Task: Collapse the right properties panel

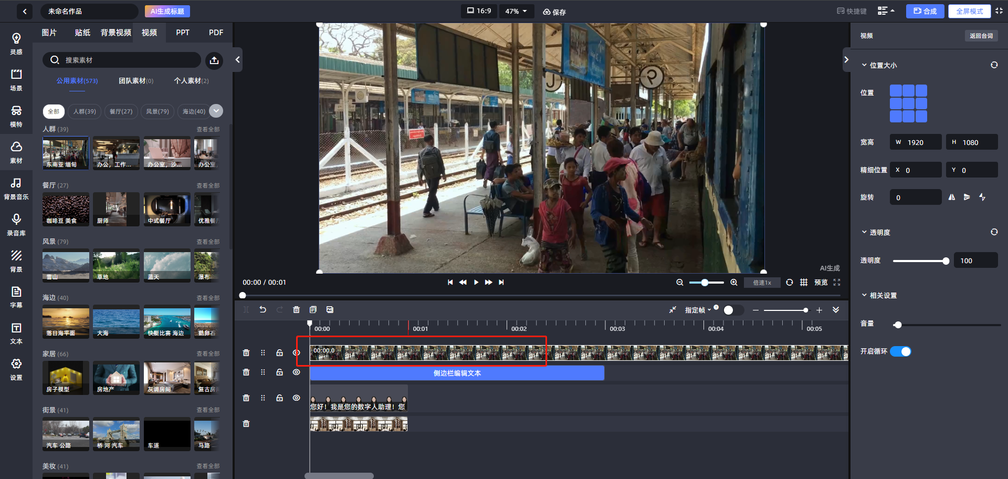Action: pos(846,60)
